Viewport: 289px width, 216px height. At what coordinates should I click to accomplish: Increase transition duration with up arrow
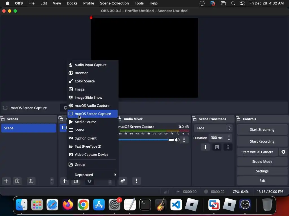[229, 136]
